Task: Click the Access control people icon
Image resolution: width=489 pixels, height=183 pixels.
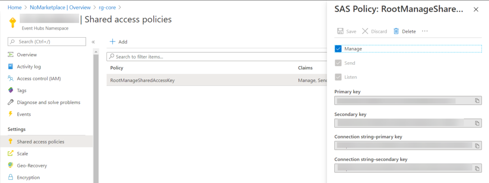Action: pyautogui.click(x=11, y=79)
